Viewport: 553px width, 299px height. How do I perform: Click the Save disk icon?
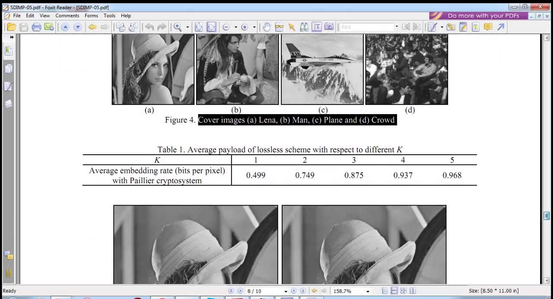(x=24, y=27)
